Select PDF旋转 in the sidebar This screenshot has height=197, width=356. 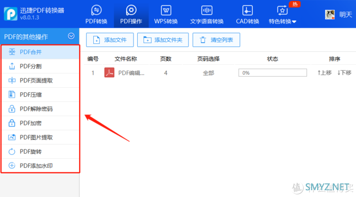click(40, 152)
